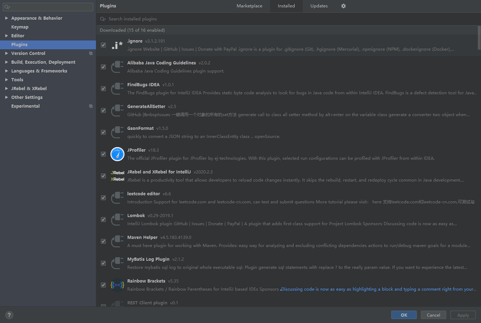Select Plugins in the settings tree
This screenshot has height=323, width=481.
(48, 45)
